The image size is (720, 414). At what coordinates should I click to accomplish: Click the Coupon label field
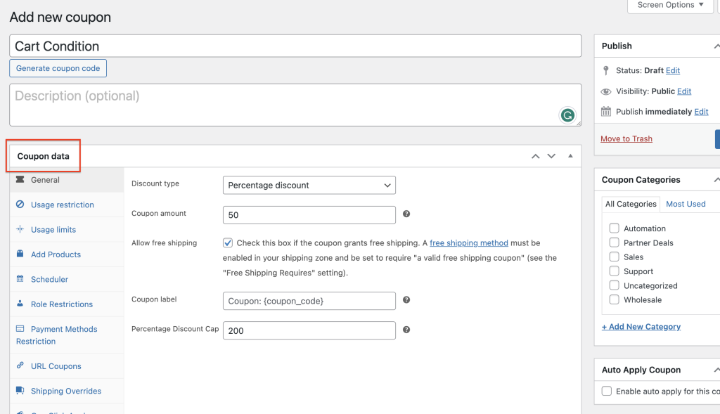tap(309, 301)
